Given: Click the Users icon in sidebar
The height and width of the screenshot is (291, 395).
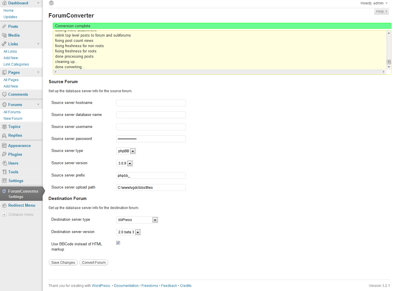Looking at the screenshot, I should (4, 163).
